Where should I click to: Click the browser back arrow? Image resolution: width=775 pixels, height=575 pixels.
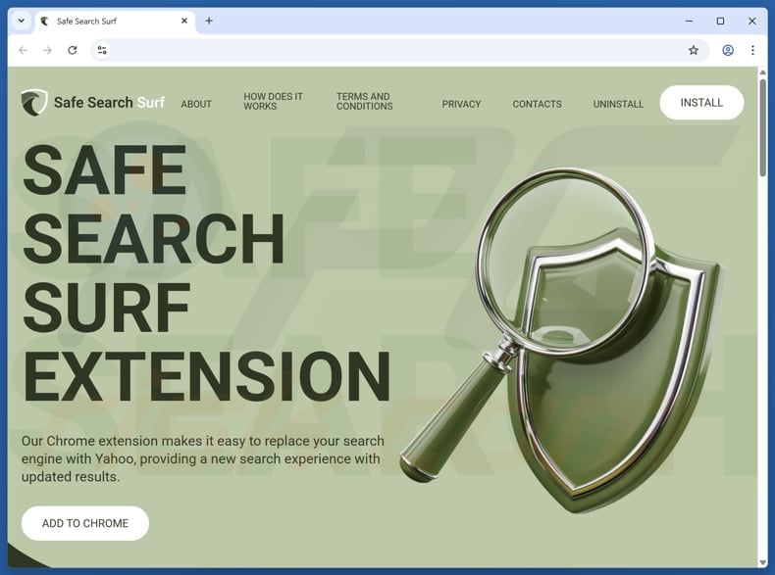point(23,50)
